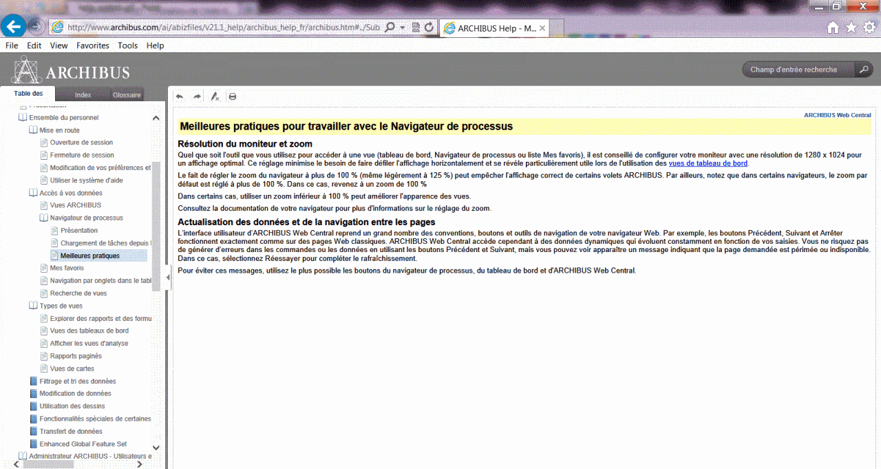881x469 pixels.
Task: Follow the 'vues de tableau de bord' link
Action: [x=708, y=163]
